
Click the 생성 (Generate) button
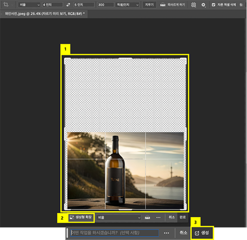202,233
